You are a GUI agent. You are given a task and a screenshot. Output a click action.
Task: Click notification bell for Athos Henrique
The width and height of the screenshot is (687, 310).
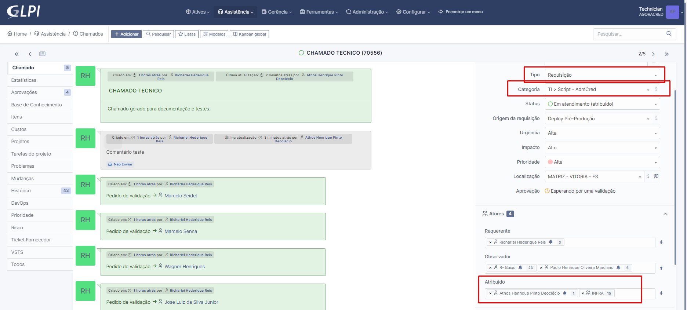pyautogui.click(x=565, y=293)
